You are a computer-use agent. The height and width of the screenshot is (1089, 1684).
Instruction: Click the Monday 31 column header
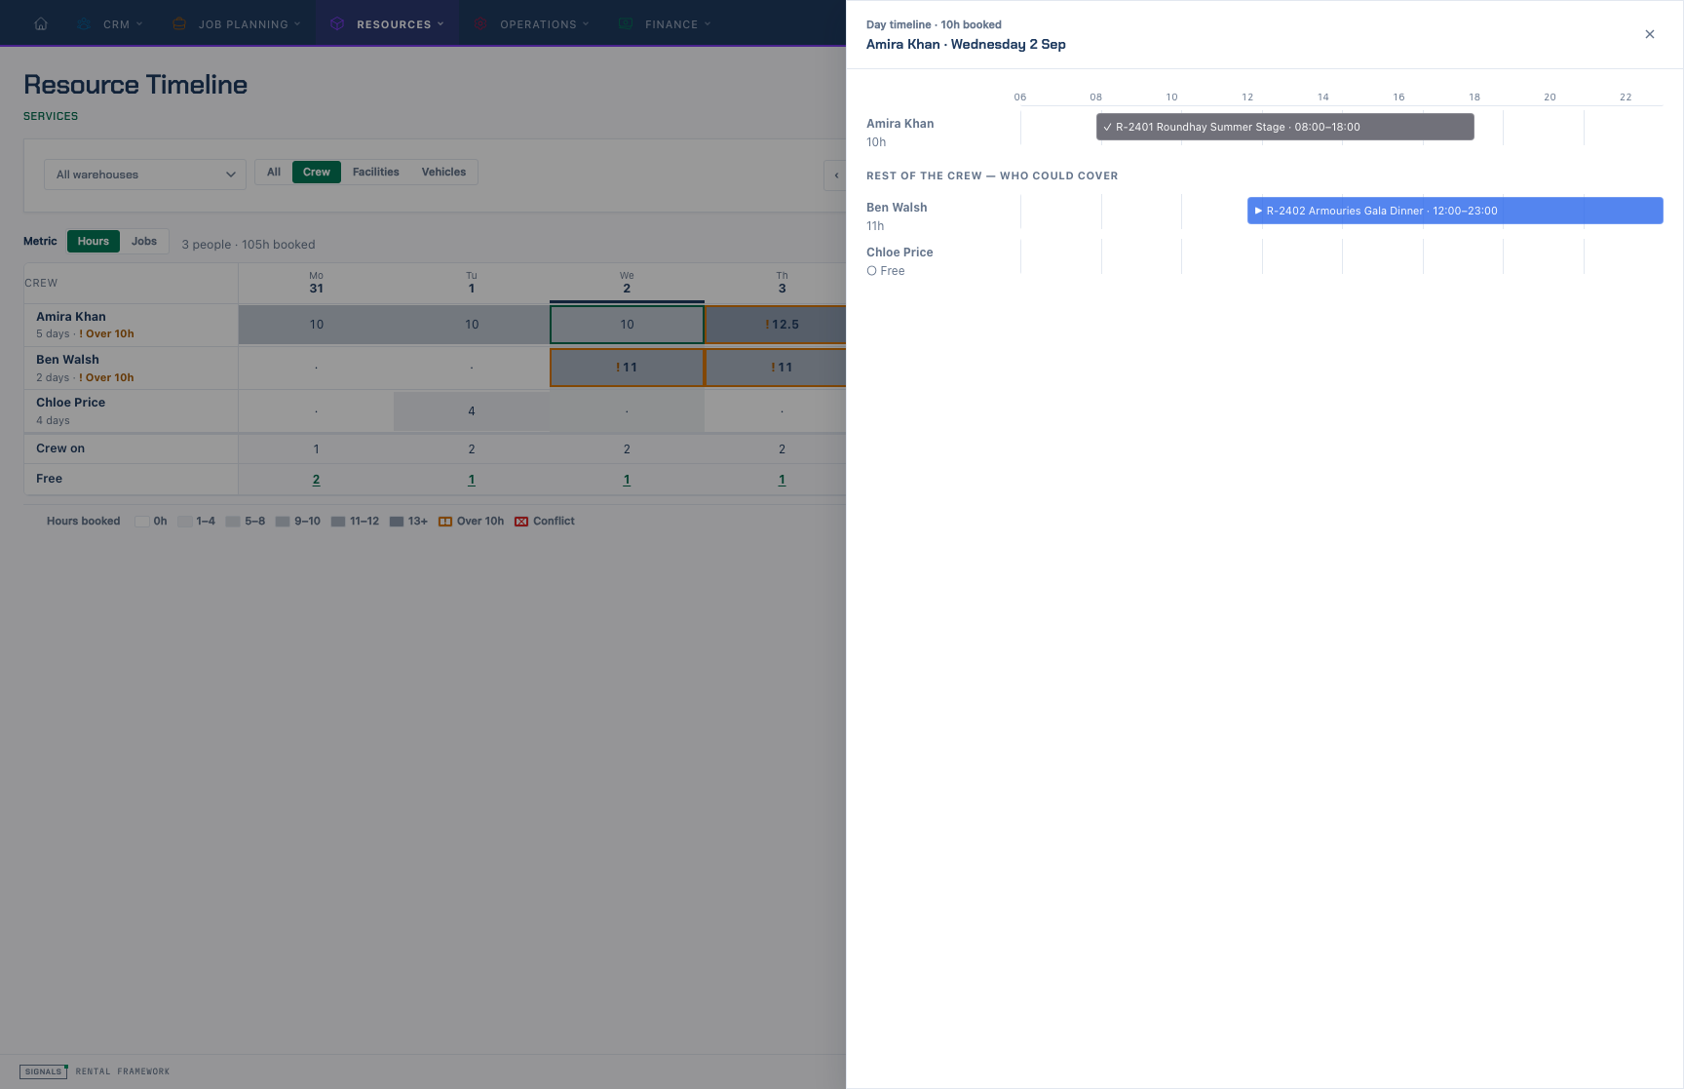[316, 283]
